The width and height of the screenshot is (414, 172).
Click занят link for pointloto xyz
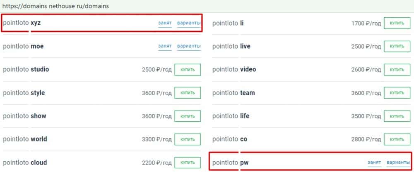[x=165, y=23]
